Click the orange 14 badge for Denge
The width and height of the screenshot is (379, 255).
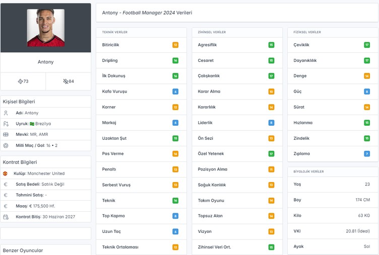tap(367, 76)
